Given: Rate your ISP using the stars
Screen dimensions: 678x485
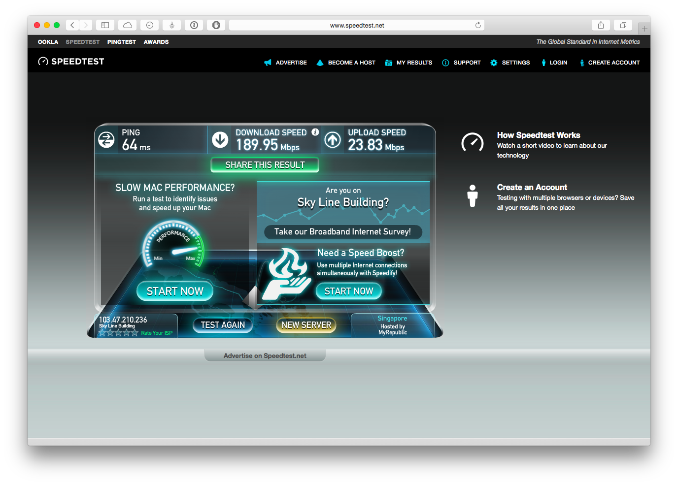Looking at the screenshot, I should click(x=118, y=333).
